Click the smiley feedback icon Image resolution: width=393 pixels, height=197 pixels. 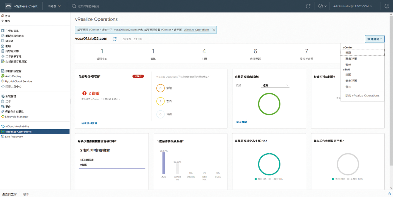387,6
